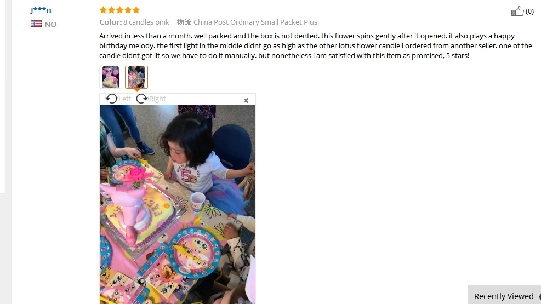Close the enlarged review photo viewer
Image resolution: width=541 pixels, height=304 pixels.
246,100
